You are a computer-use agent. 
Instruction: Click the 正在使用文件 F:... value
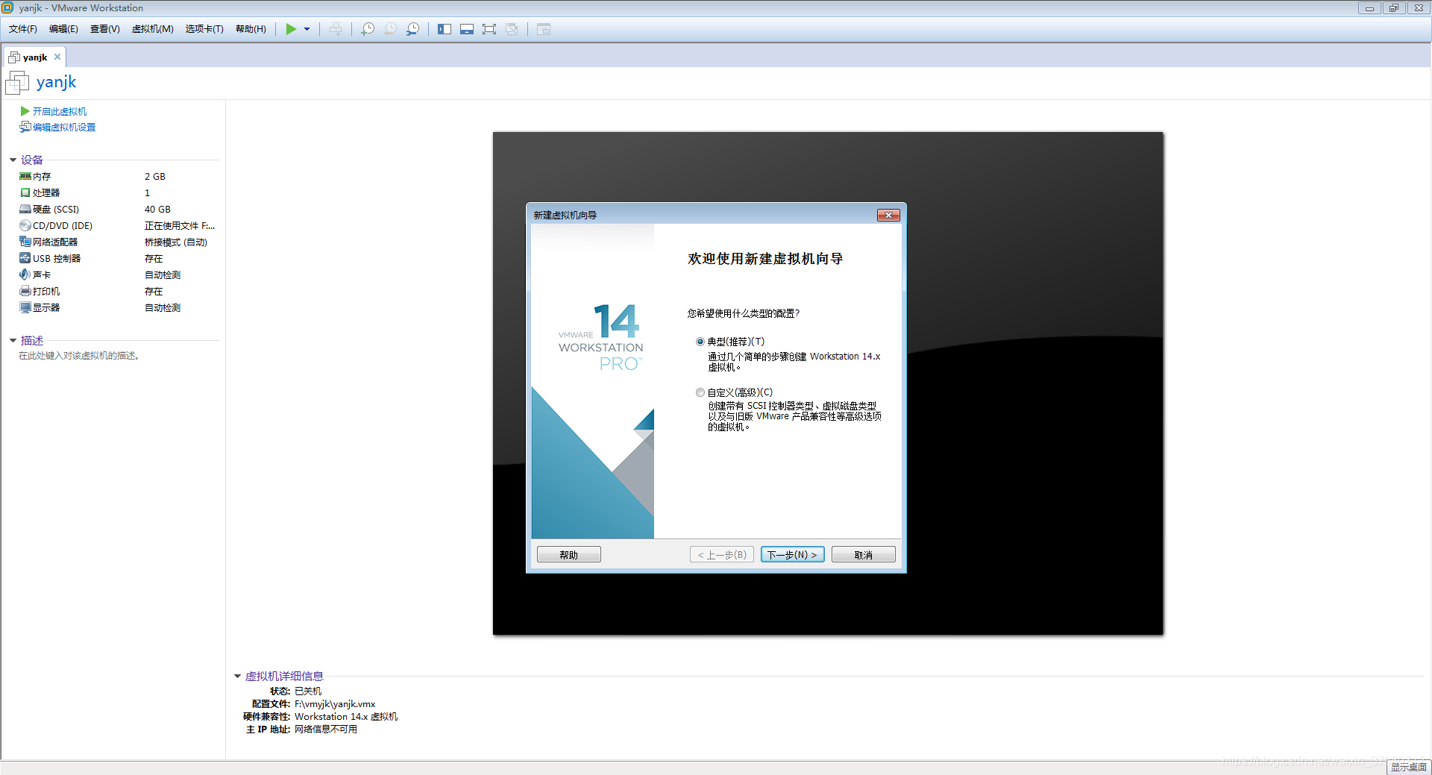pos(180,226)
